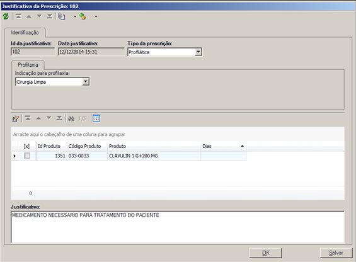Click product id cell 1351
This screenshot has height=262, width=356.
[x=51, y=156]
